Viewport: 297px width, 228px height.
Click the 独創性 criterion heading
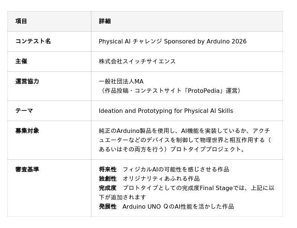(108, 179)
